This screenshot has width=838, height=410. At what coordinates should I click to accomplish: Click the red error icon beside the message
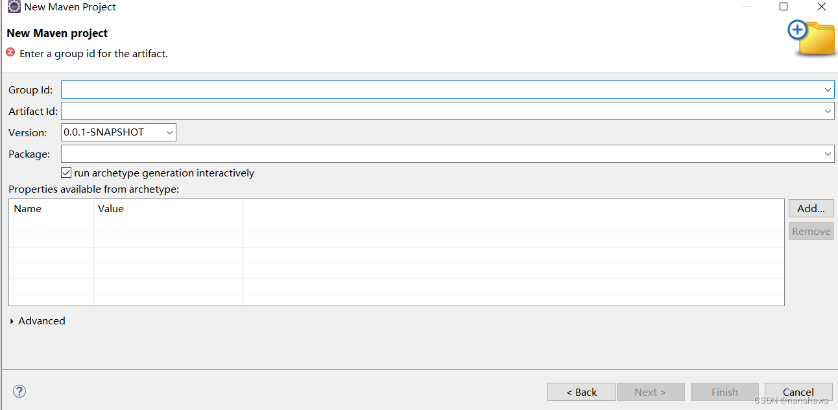(10, 53)
